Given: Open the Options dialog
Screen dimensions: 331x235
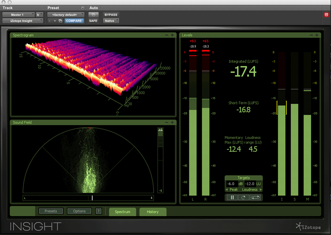Looking at the screenshot, I should pos(79,211).
